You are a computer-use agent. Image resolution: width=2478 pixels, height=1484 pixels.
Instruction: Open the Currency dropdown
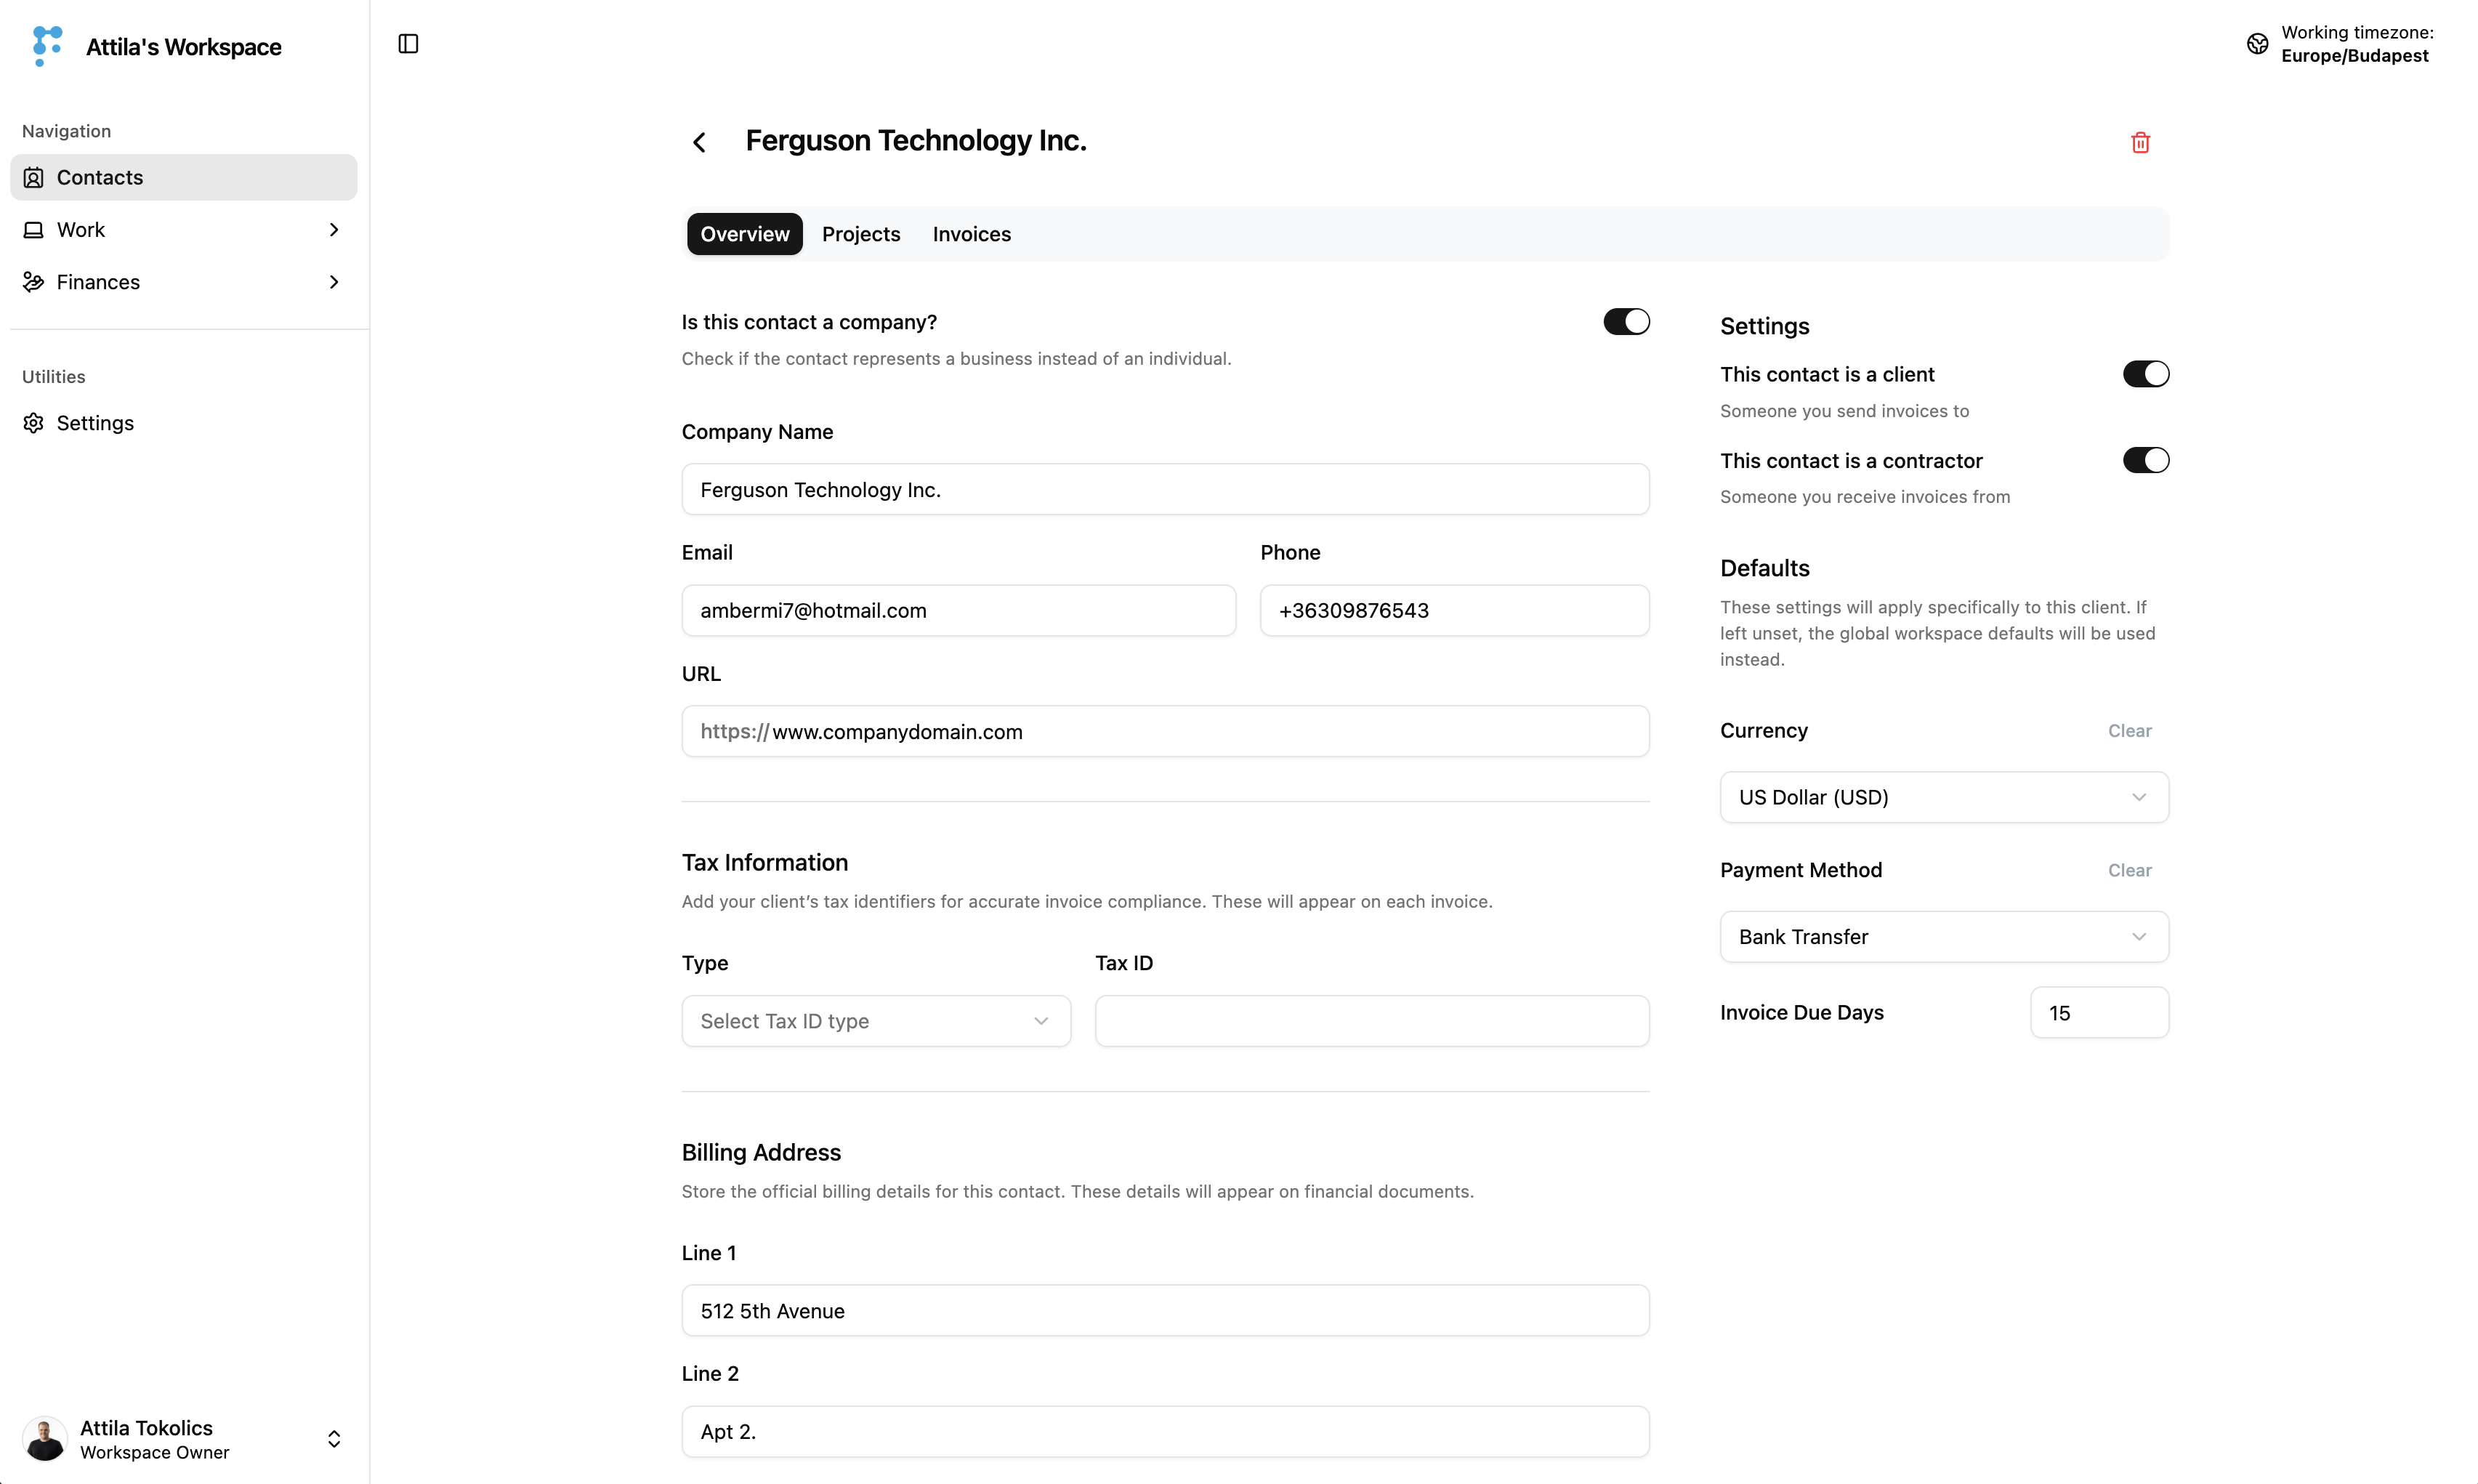click(x=1943, y=797)
